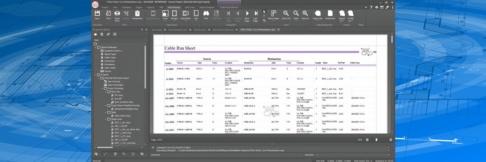This screenshot has width=486, height=162.
Task: Click Zoom In in ribbon
Action: 305,15
